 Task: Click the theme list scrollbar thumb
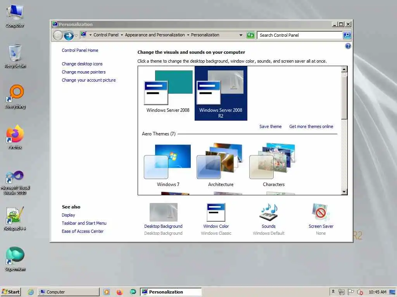click(x=344, y=98)
